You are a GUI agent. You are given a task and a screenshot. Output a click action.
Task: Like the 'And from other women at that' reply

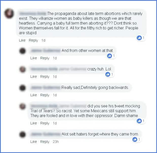[x=34, y=58]
